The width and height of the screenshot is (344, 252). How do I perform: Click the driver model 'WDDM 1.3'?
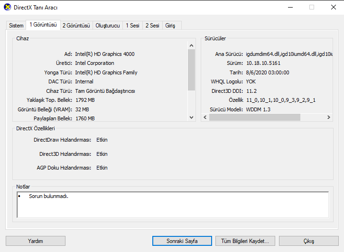[x=258, y=109]
